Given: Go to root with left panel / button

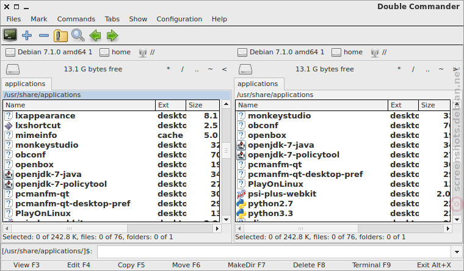Looking at the screenshot, I should point(183,69).
